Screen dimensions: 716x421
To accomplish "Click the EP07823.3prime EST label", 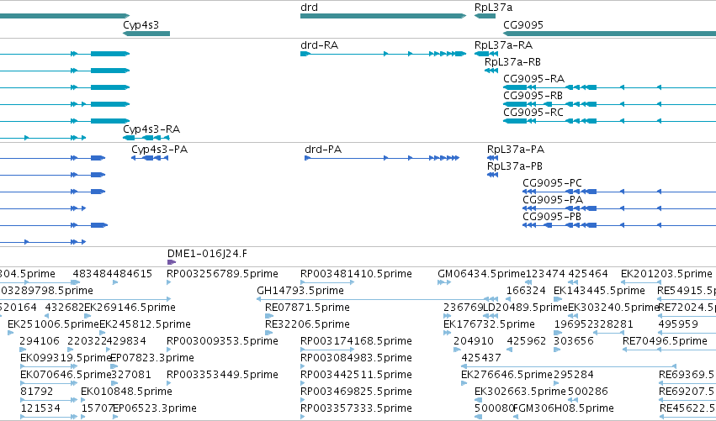I will point(152,359).
